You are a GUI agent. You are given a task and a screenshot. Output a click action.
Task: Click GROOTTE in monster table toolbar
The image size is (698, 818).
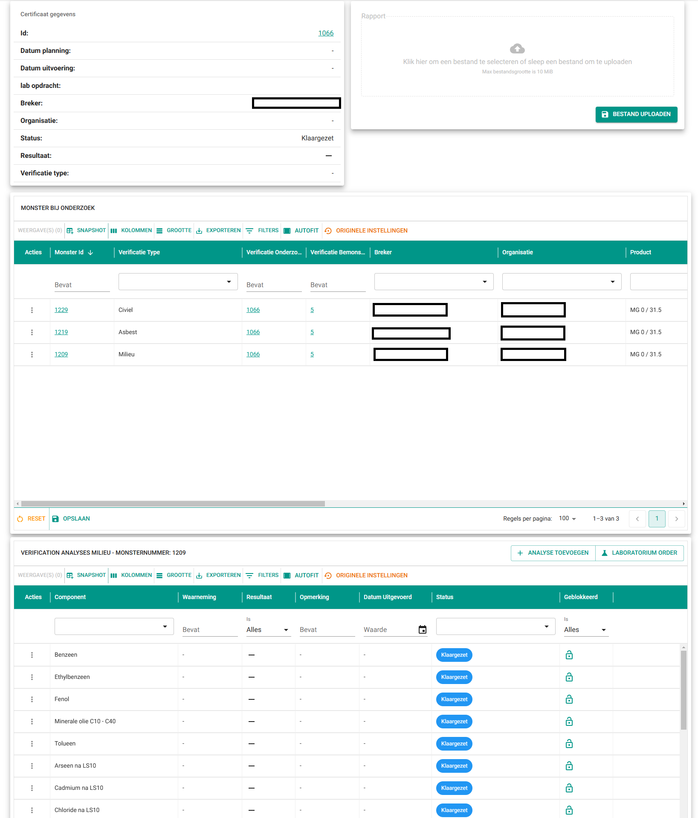coord(174,230)
